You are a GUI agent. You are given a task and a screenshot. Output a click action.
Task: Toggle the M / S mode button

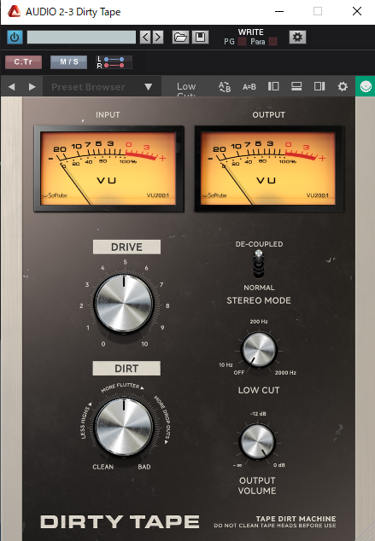point(68,62)
